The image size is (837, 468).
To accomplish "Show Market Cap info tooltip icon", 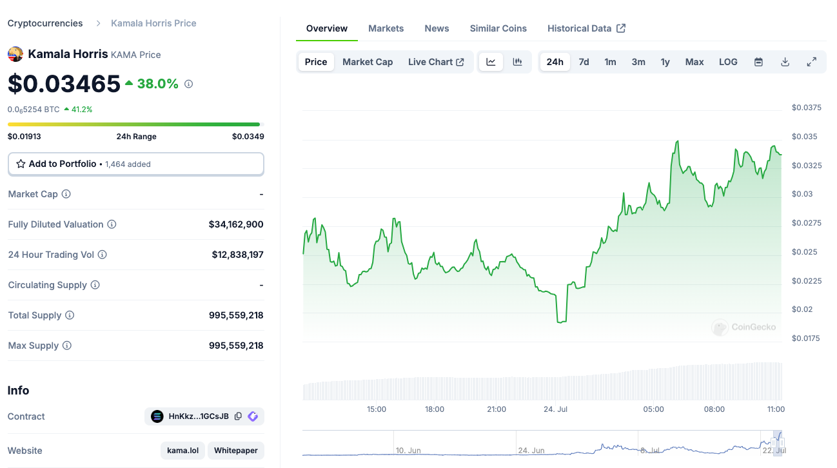I will (x=66, y=194).
